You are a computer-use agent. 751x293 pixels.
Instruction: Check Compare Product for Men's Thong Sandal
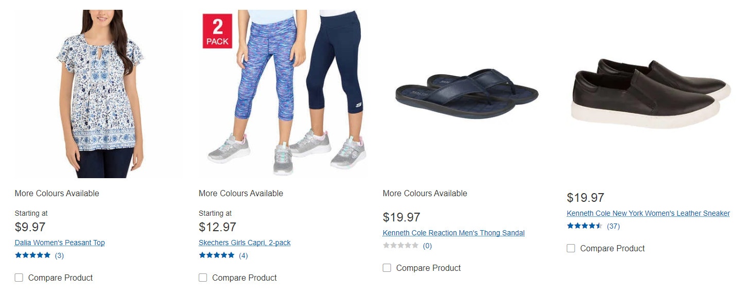click(x=387, y=268)
